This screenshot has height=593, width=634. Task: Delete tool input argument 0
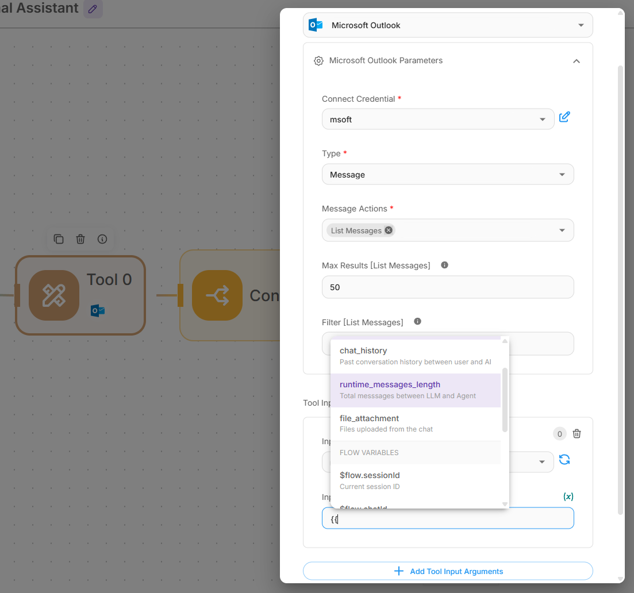point(577,434)
